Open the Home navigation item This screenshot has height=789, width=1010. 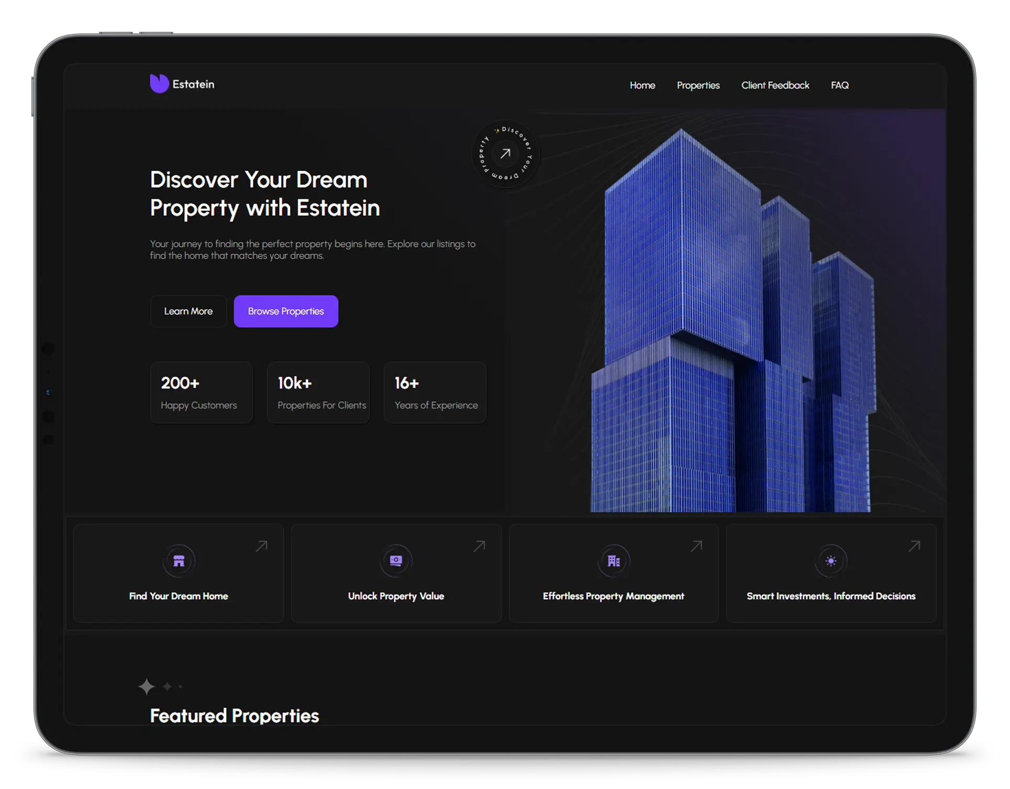point(642,85)
